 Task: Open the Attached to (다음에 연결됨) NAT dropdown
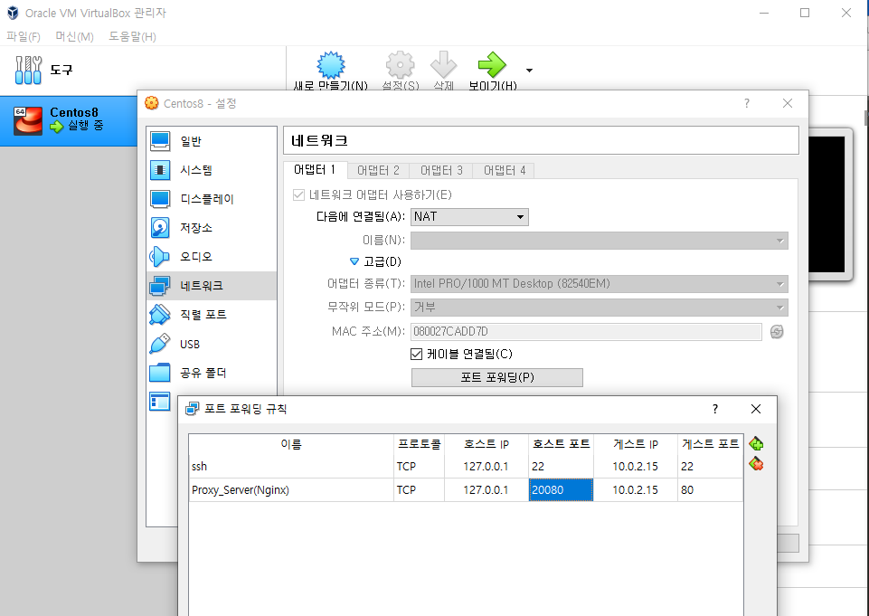469,217
